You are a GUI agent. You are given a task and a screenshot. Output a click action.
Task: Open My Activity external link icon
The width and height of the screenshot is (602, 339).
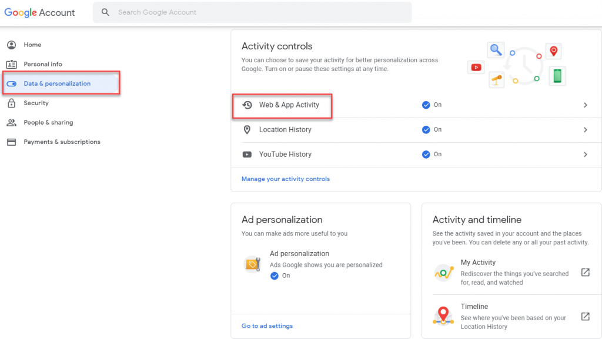point(585,273)
